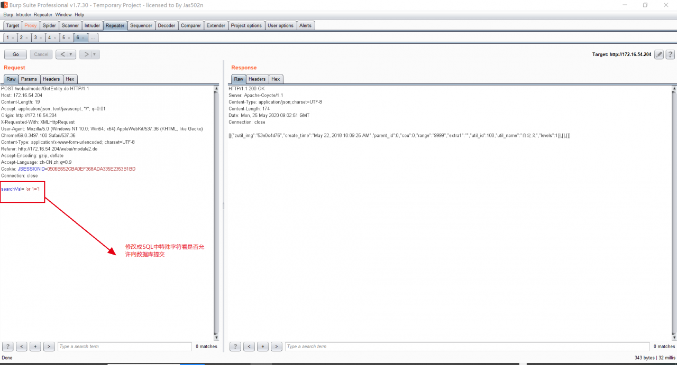
Task: Edit the target with the pencil icon
Action: [658, 54]
